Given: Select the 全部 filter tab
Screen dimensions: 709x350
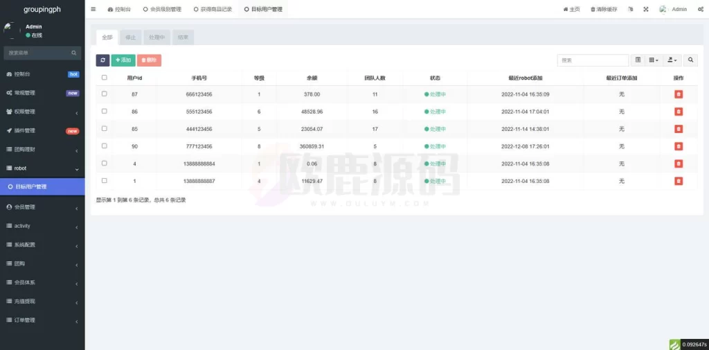Looking at the screenshot, I should (107, 37).
